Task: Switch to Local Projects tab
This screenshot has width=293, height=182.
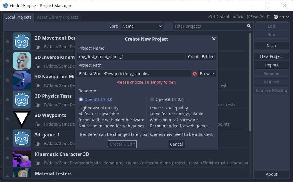Action: click(x=18, y=17)
